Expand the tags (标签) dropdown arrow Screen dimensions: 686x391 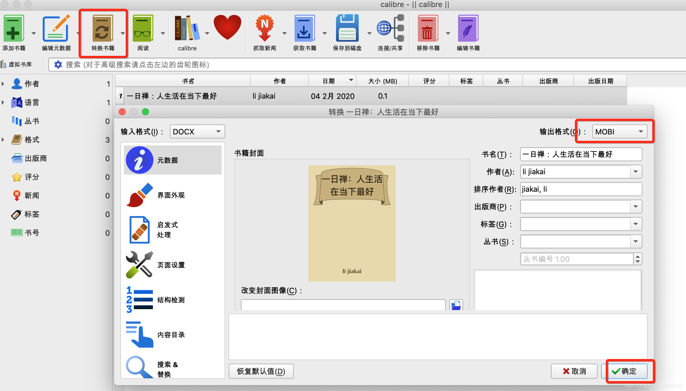click(x=636, y=224)
